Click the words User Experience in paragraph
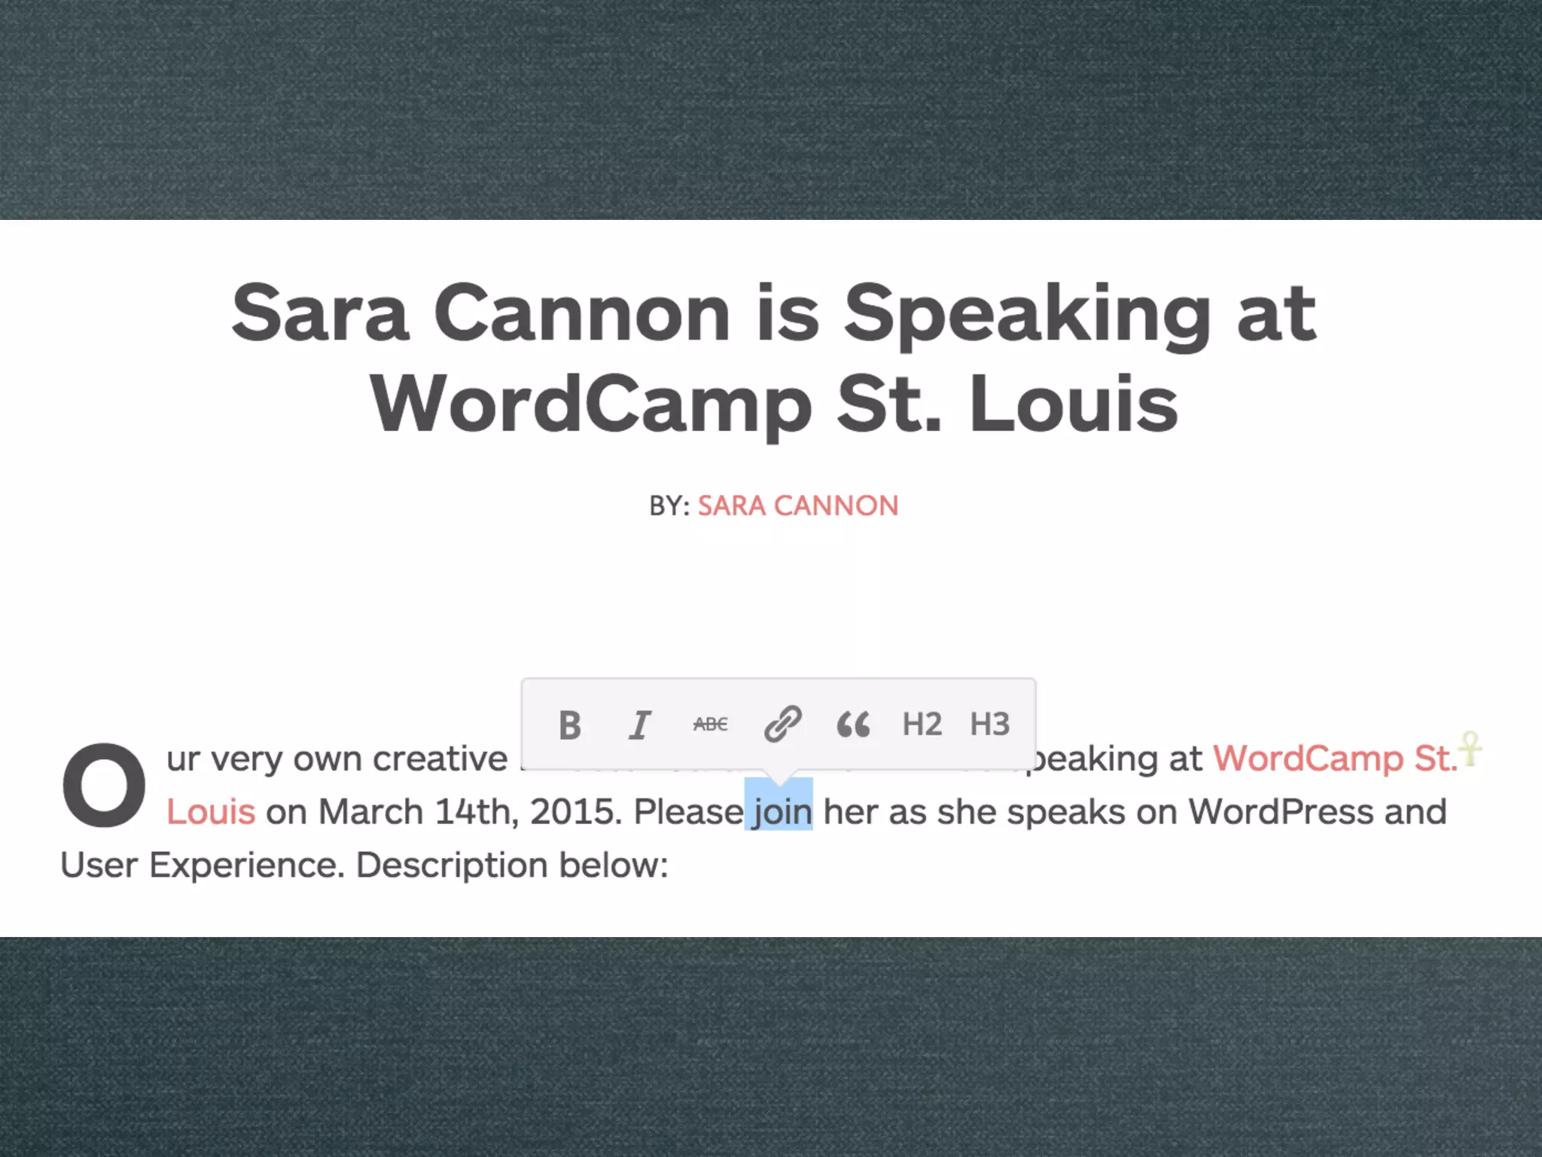 pos(200,865)
